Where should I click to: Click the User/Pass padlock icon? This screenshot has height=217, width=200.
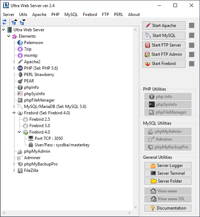31,145
